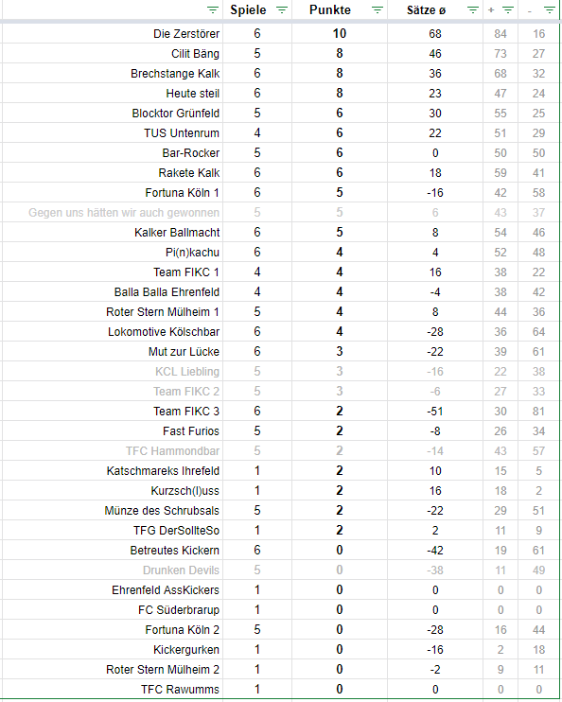Open filter icon in team name column
Image resolution: width=562 pixels, height=702 pixels.
[213, 9]
